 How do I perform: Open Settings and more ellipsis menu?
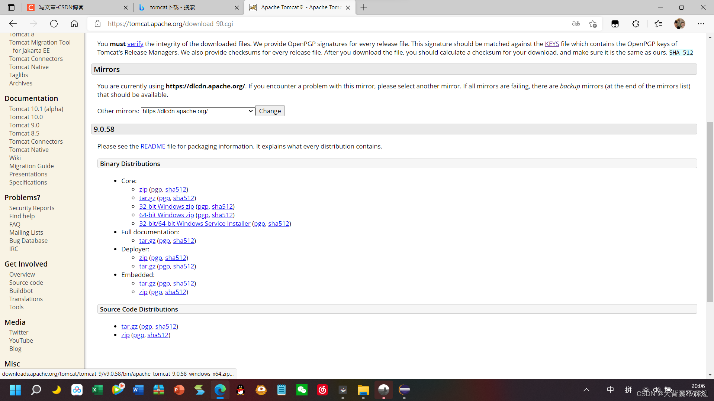pos(701,24)
